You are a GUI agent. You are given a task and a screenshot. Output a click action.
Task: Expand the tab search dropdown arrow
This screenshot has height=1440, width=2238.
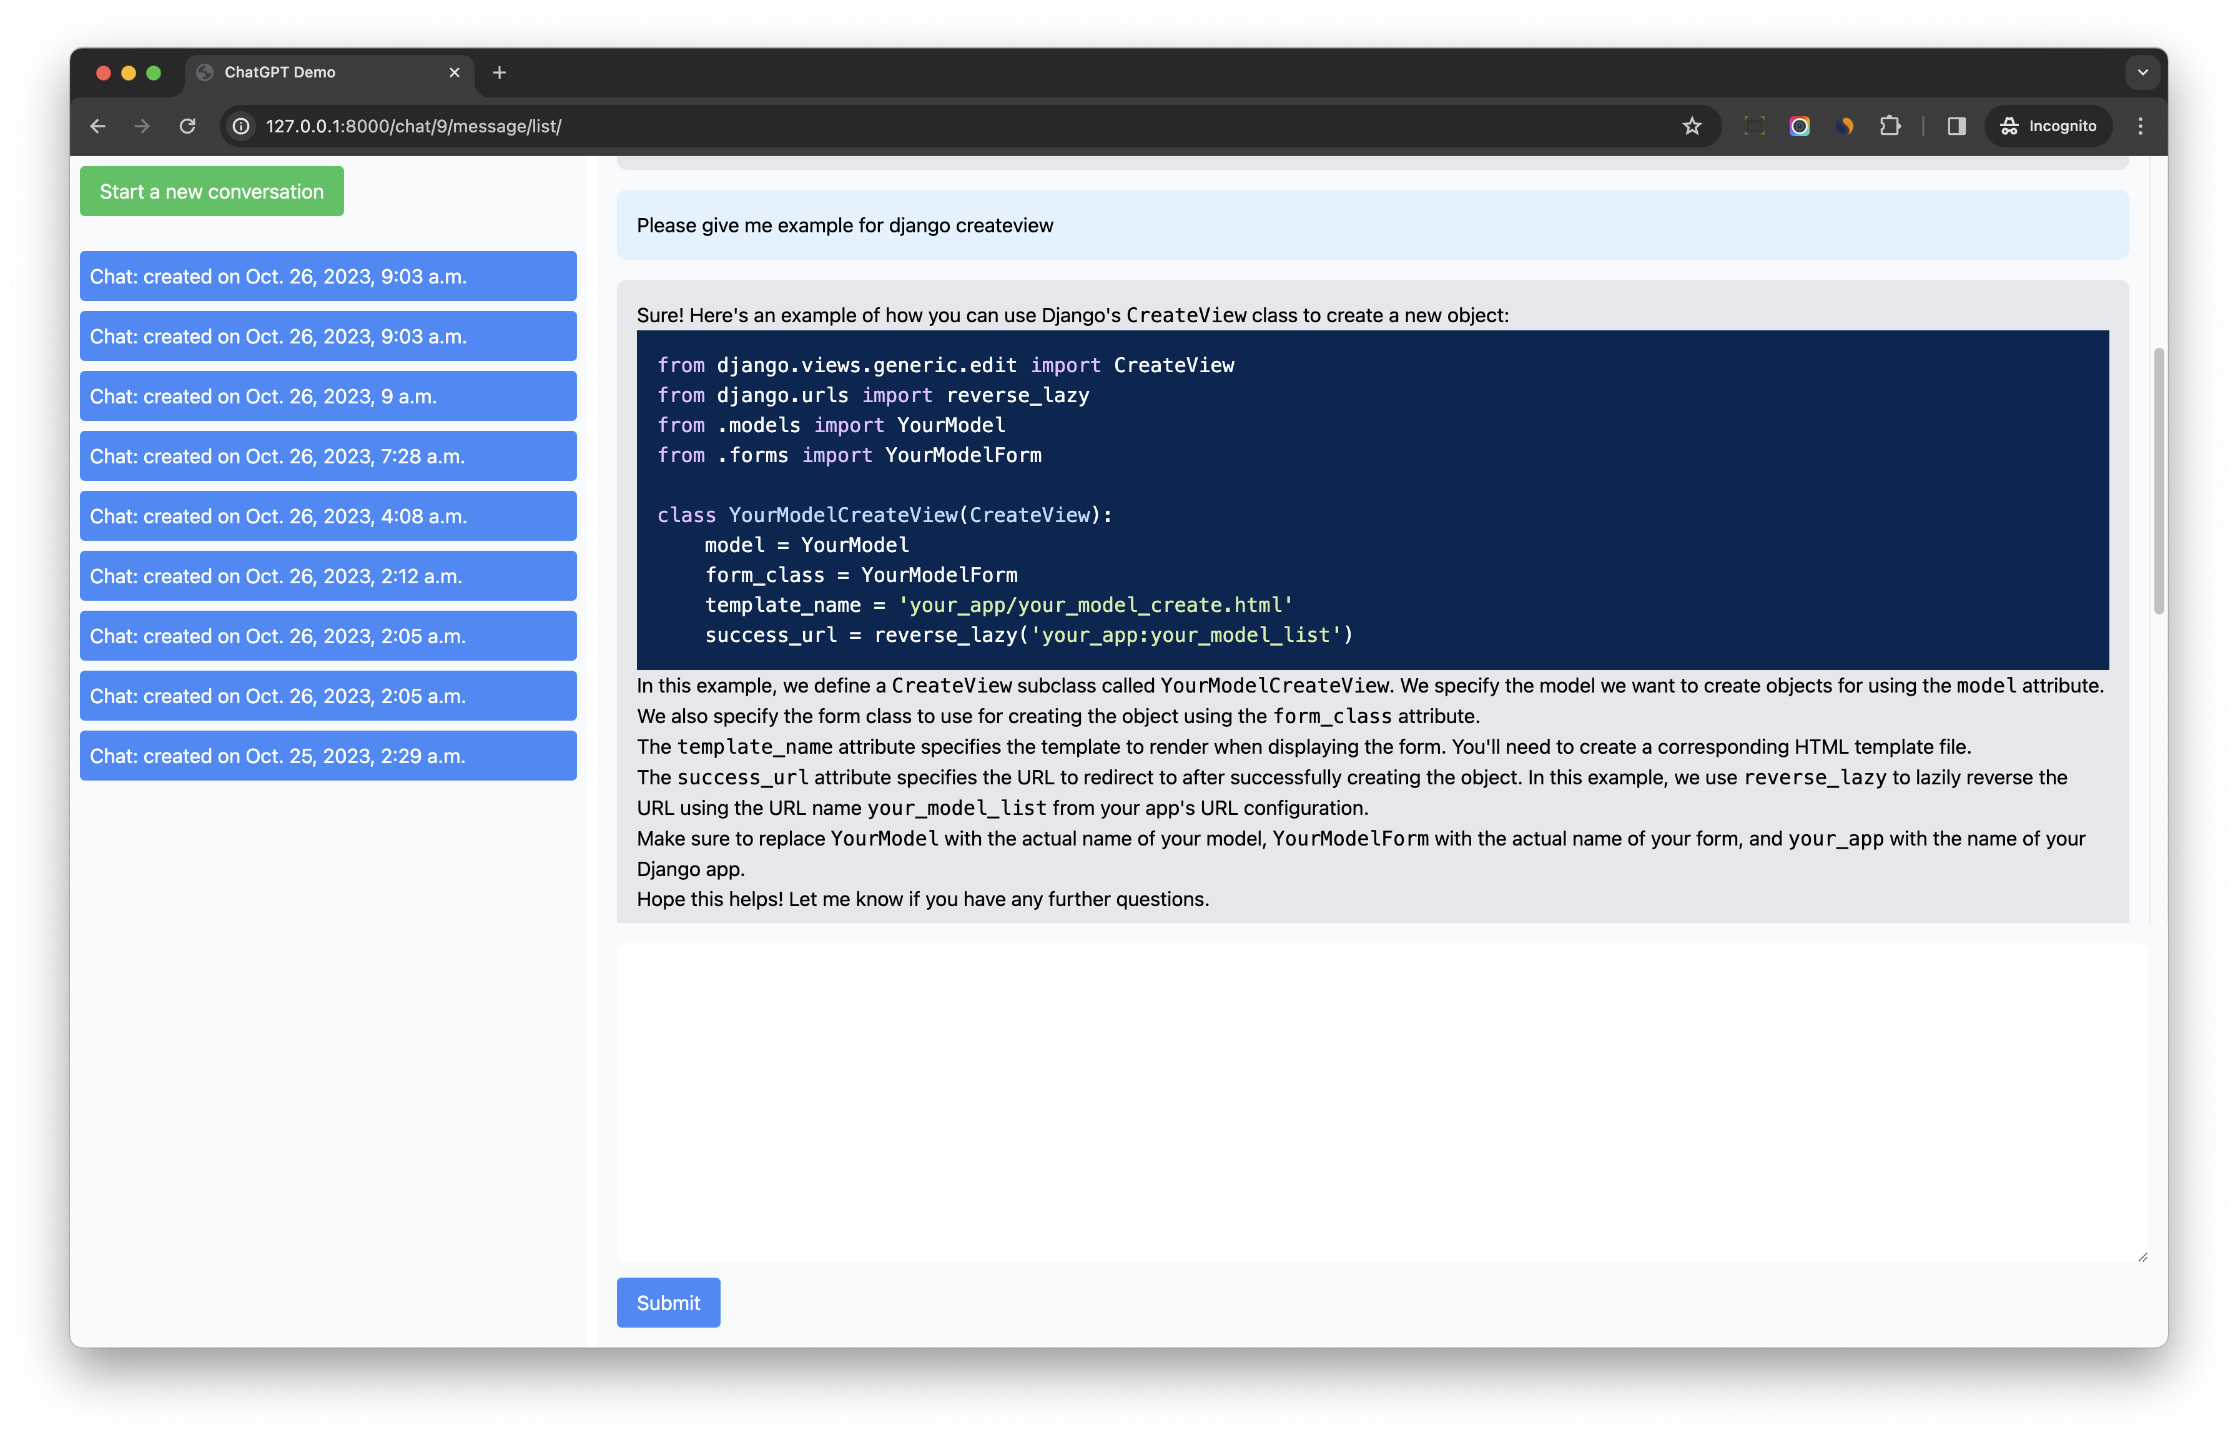point(2142,72)
